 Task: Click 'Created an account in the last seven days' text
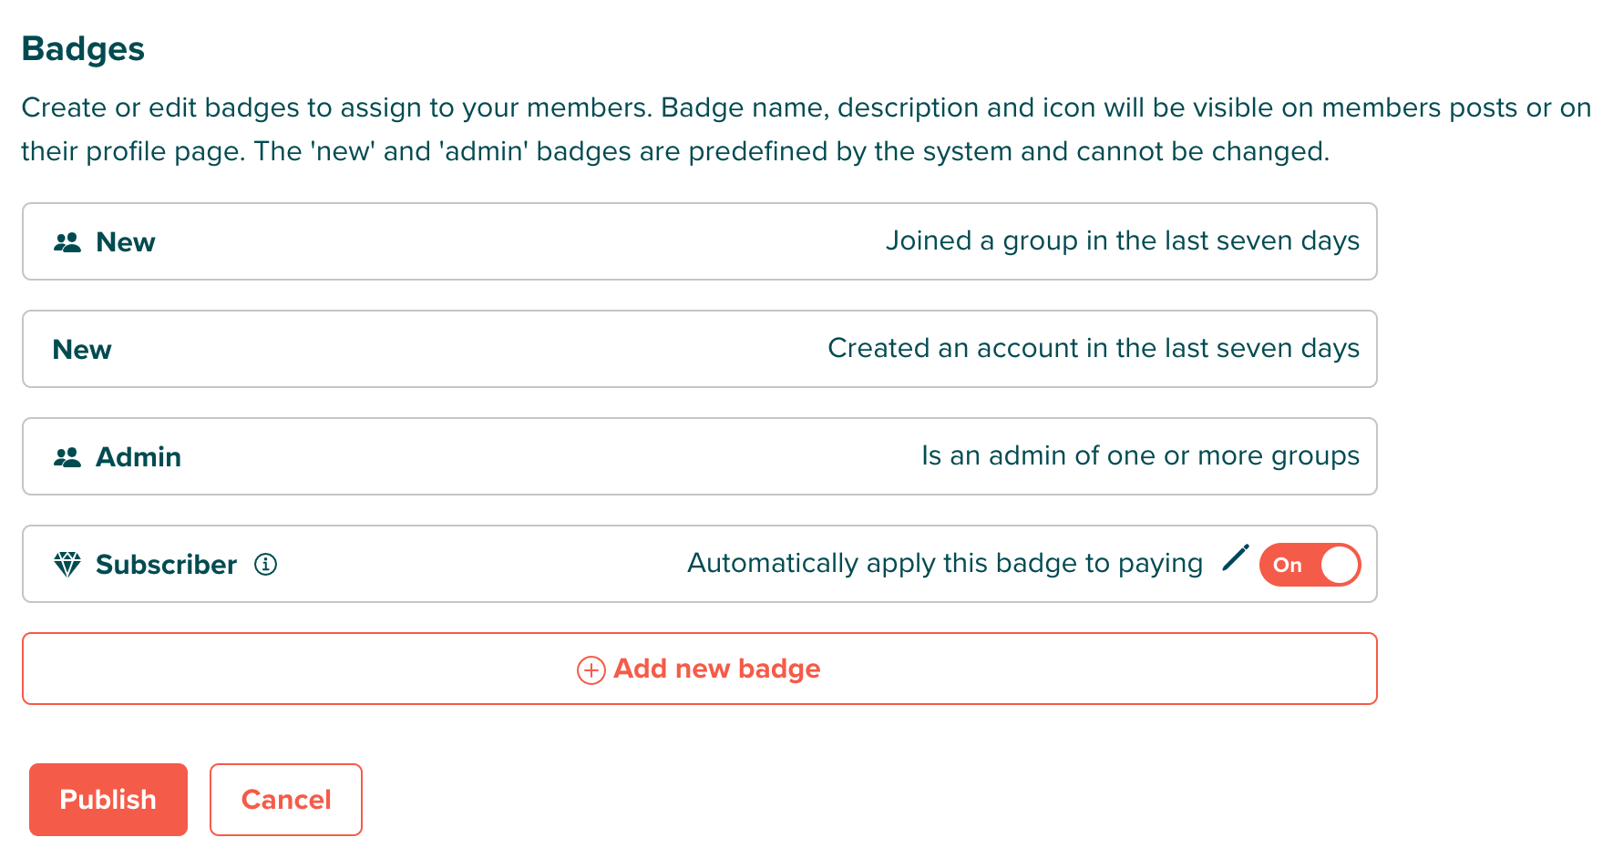tap(1094, 348)
